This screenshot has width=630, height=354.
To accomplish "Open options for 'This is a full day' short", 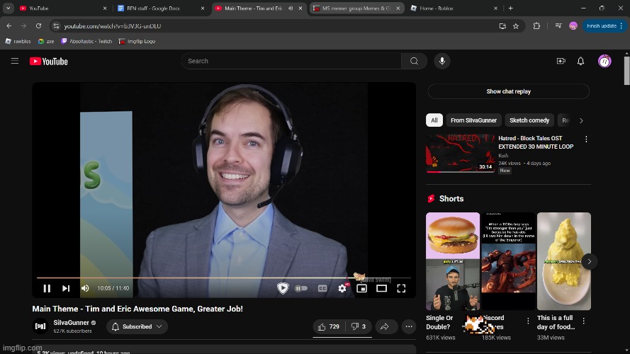I will [x=583, y=321].
